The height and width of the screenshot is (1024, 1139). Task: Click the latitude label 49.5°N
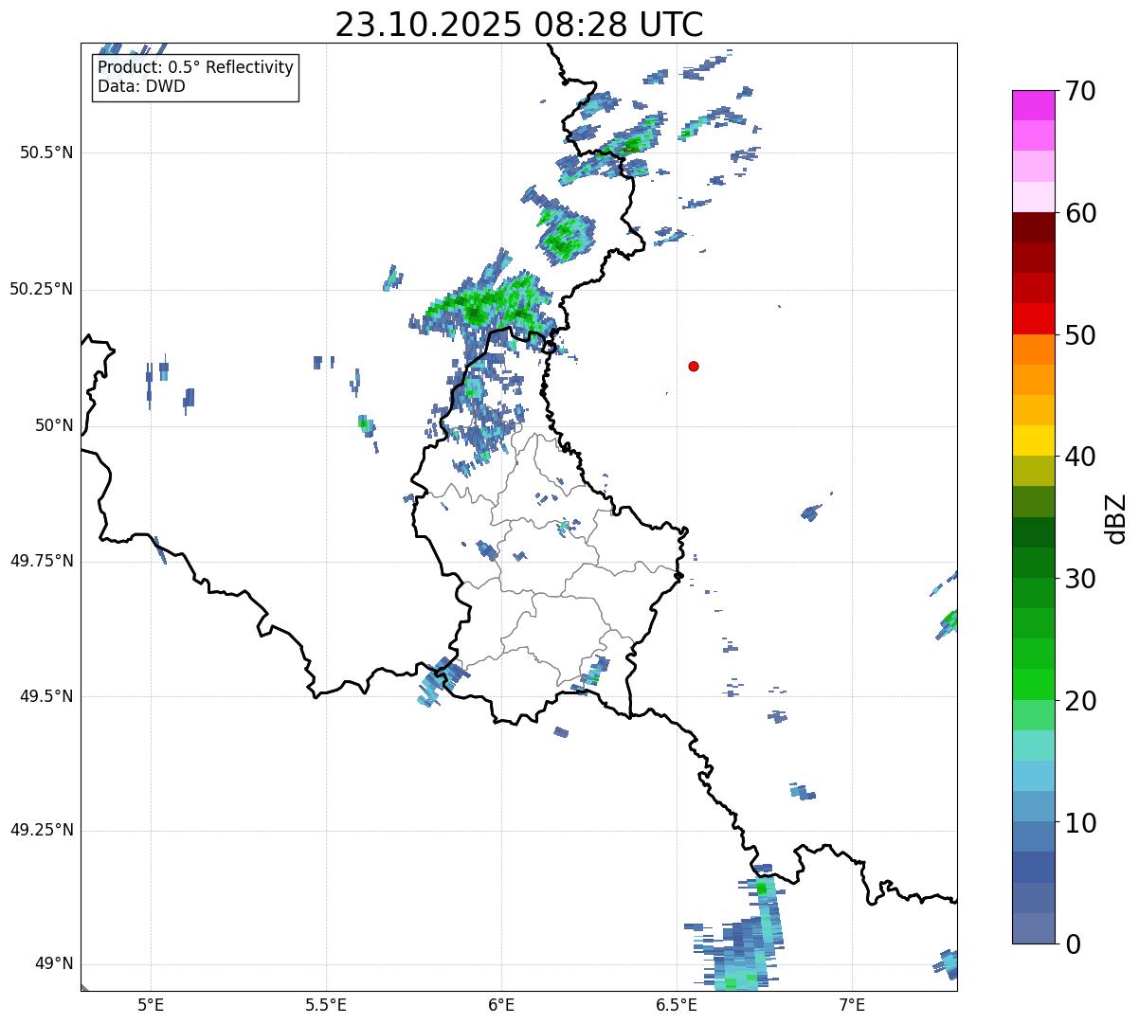pyautogui.click(x=46, y=696)
